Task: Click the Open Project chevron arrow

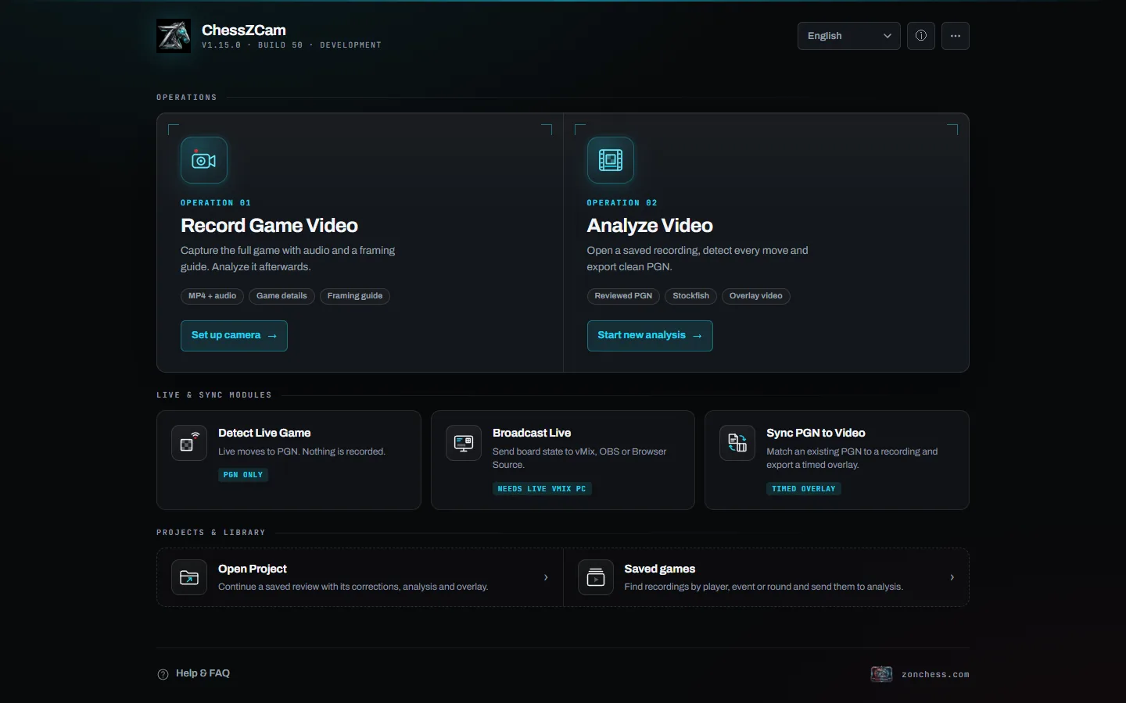Action: 546,577
